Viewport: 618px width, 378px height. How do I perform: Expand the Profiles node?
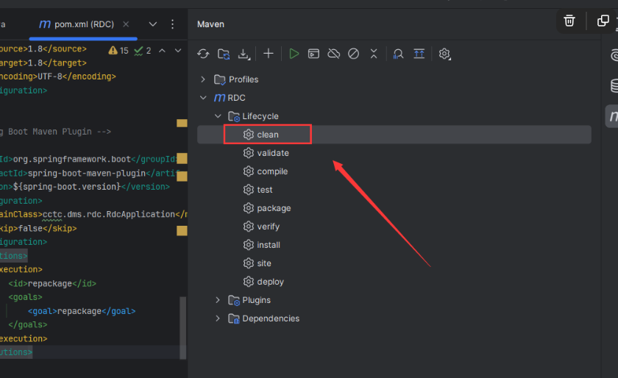tap(204, 79)
